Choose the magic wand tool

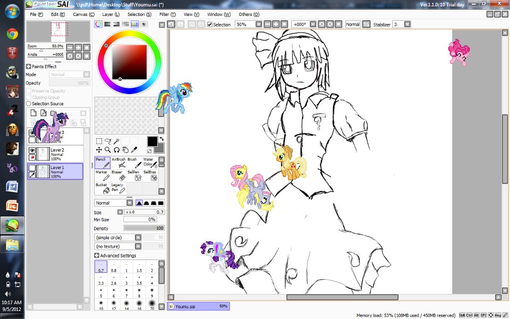pyautogui.click(x=116, y=141)
